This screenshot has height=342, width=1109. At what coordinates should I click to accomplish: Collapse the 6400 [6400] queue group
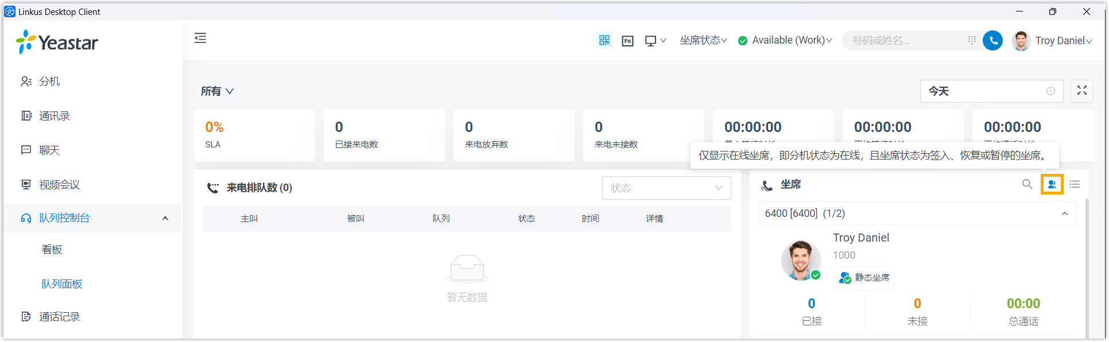point(1064,213)
